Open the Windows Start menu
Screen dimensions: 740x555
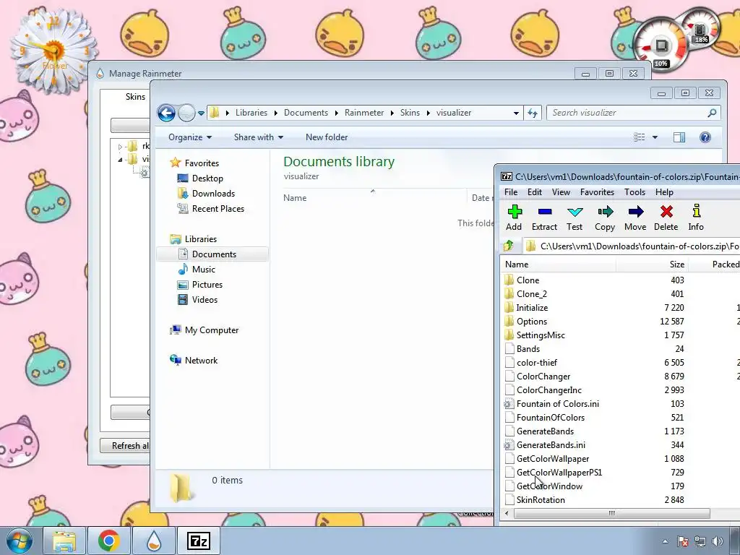point(19,541)
